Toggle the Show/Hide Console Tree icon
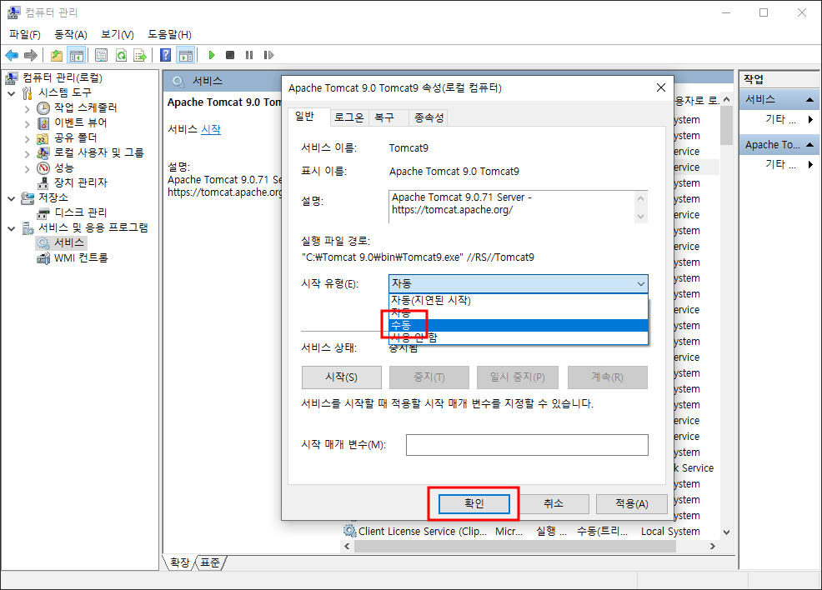822x590 pixels. coord(77,55)
